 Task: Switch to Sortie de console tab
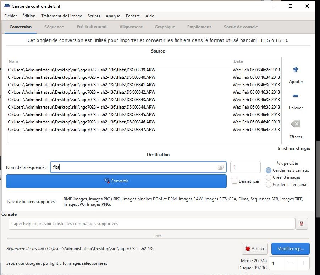(x=241, y=27)
